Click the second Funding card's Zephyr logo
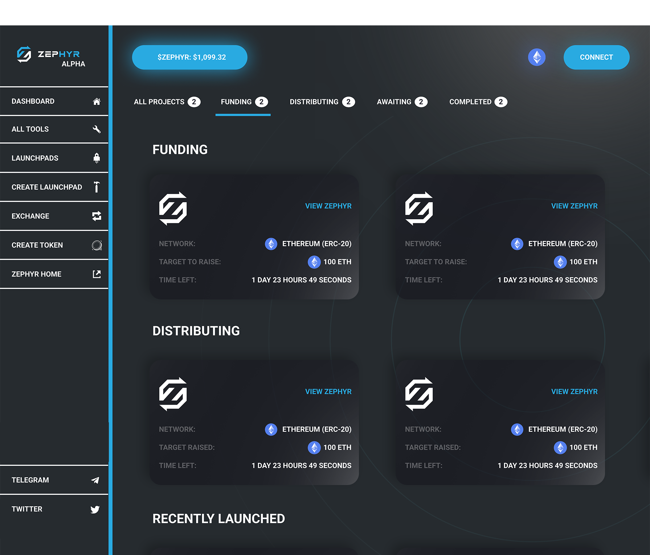The image size is (650, 555). point(419,208)
